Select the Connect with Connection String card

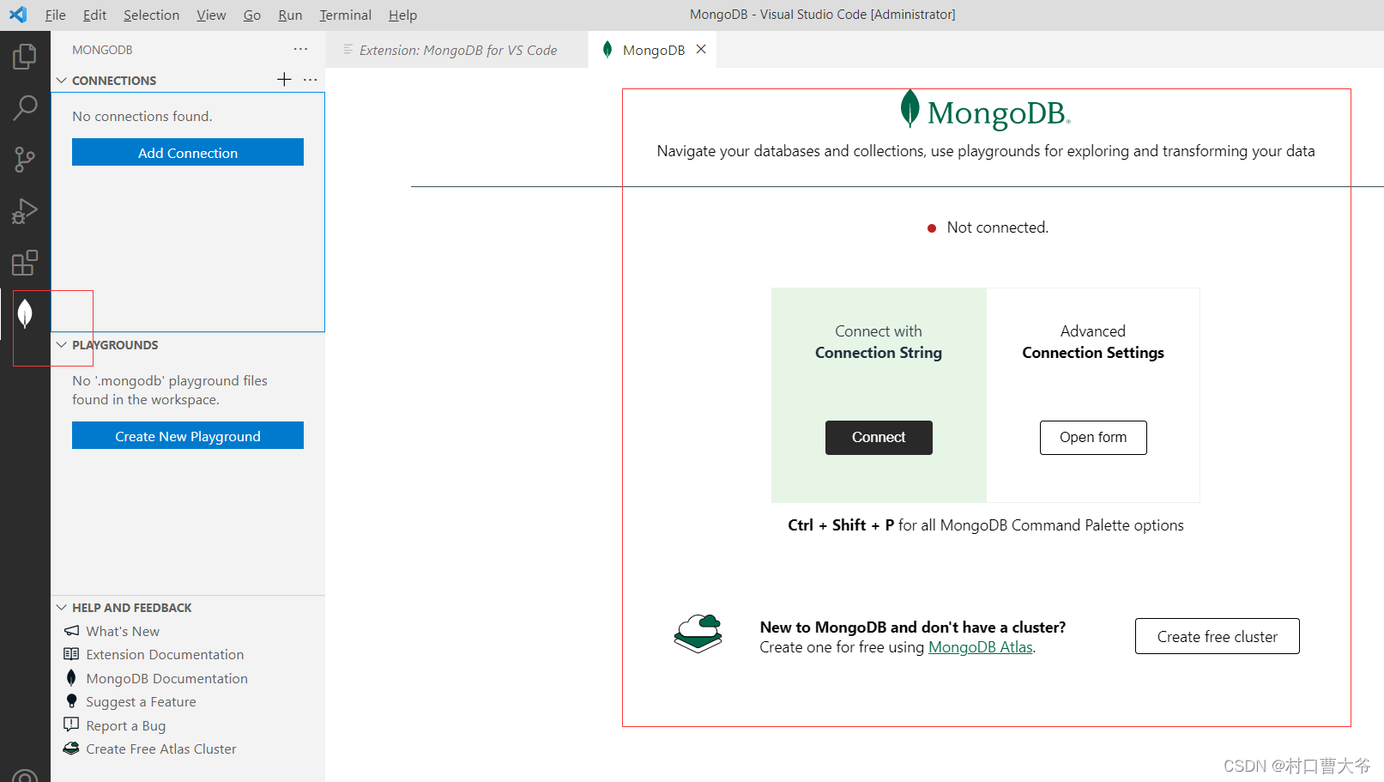(x=879, y=395)
